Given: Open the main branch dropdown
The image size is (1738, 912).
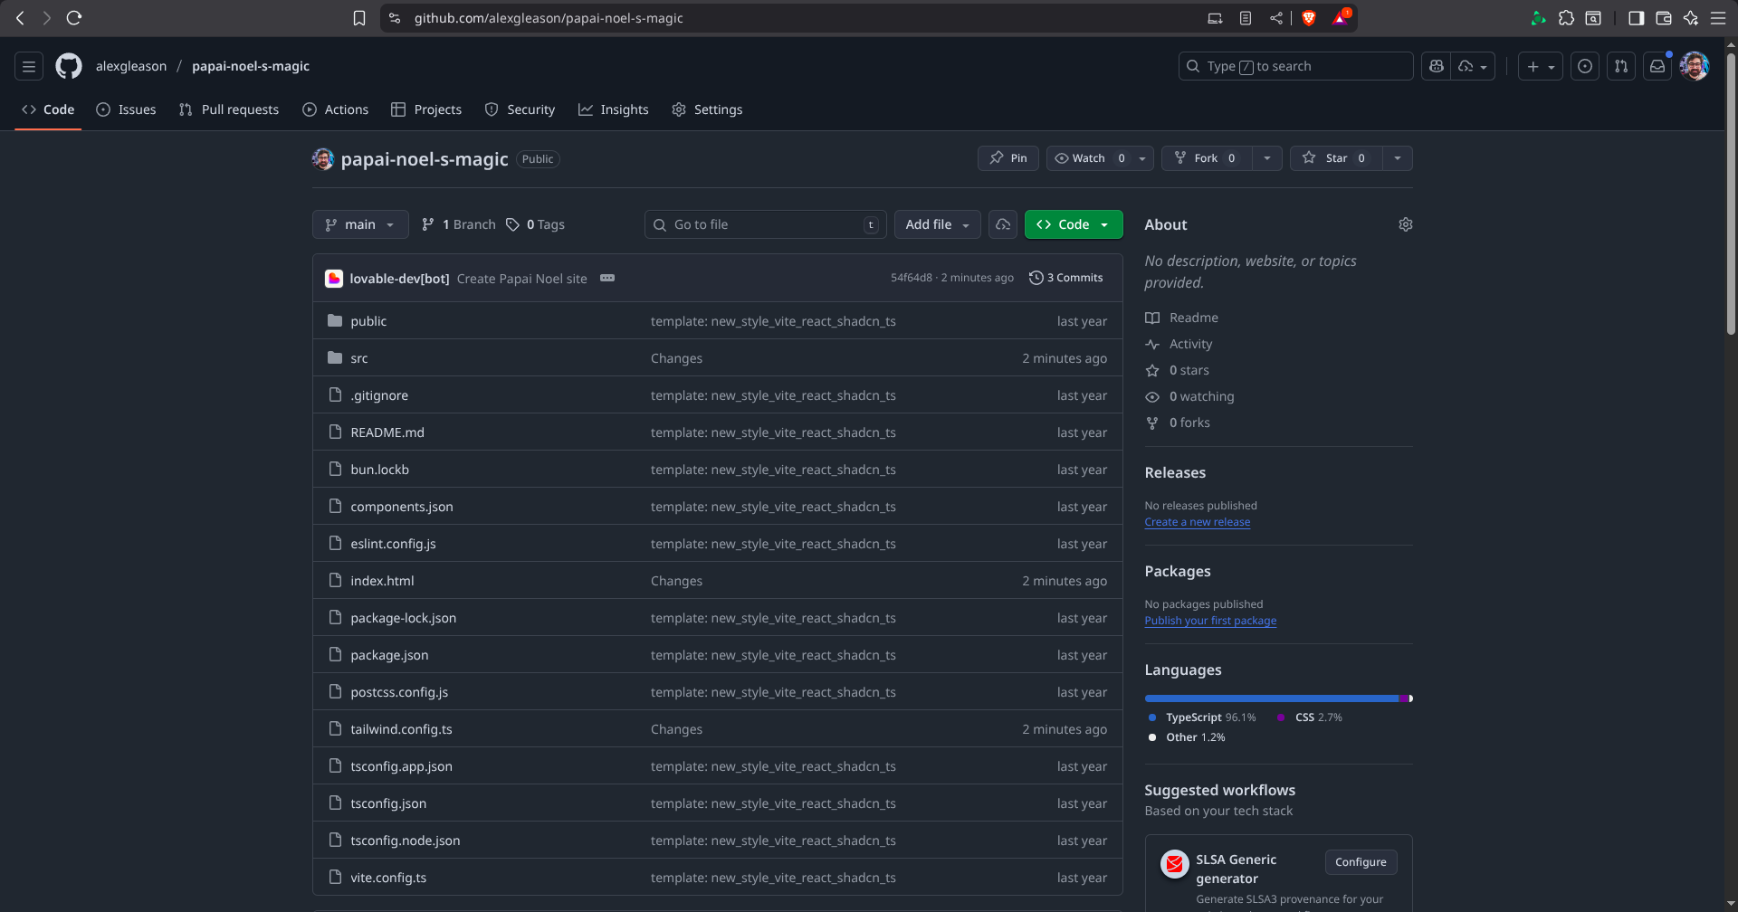Looking at the screenshot, I should tap(359, 224).
